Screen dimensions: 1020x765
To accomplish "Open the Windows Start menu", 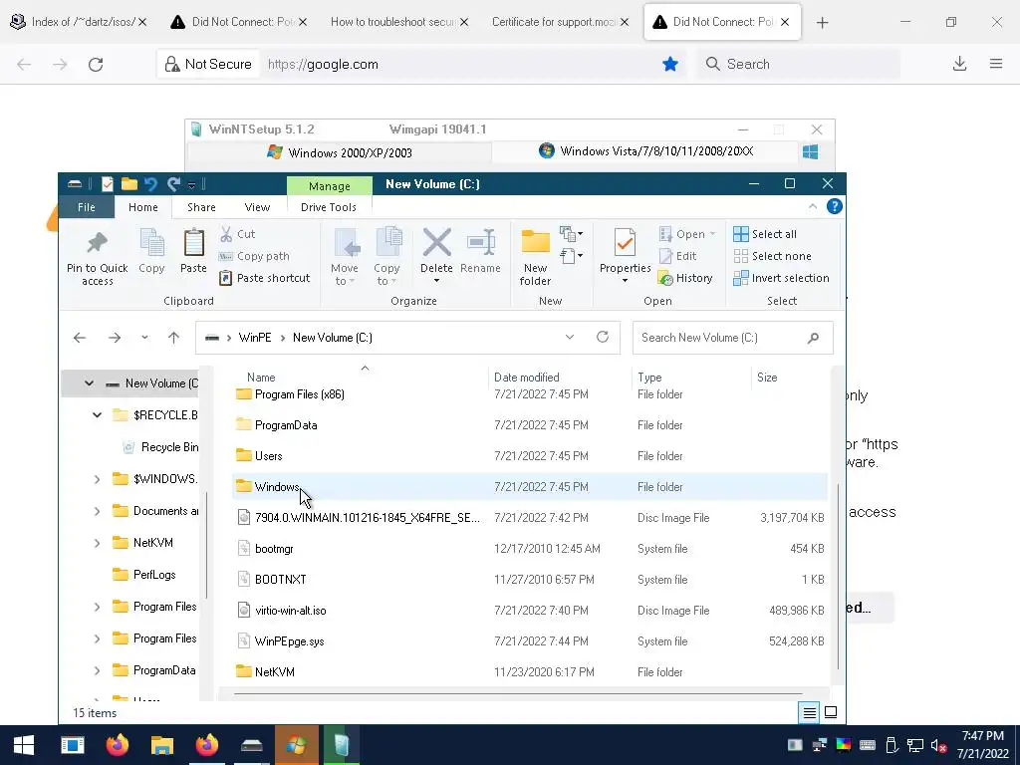I will 24,745.
